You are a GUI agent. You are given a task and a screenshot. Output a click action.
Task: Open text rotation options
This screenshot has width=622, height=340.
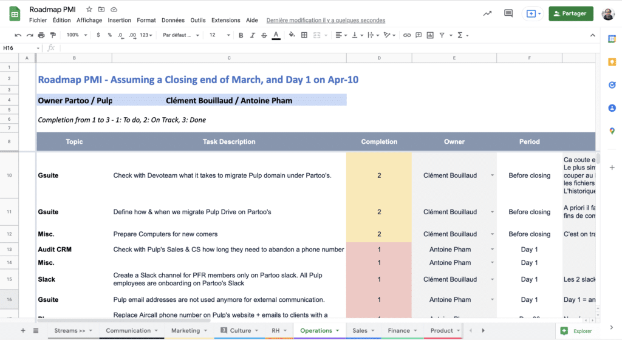(x=389, y=35)
